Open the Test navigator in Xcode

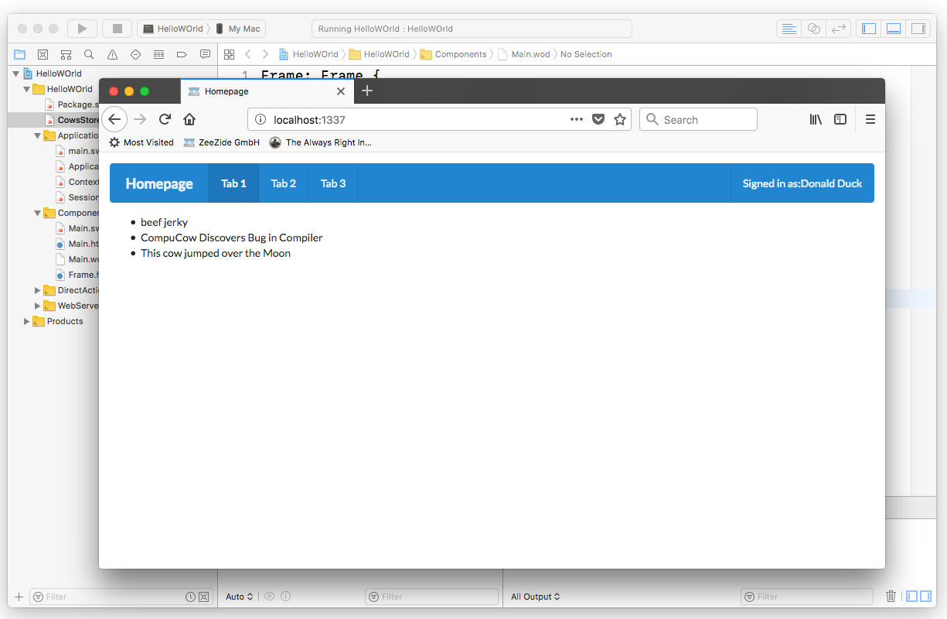point(136,54)
